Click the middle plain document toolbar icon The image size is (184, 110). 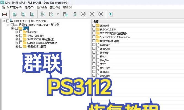[x=23, y=14]
